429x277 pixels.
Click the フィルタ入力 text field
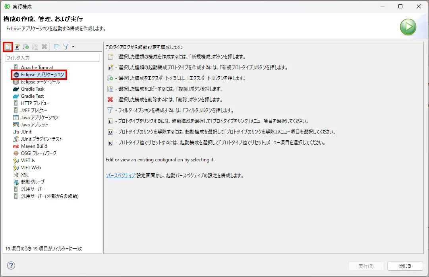[x=52, y=58]
